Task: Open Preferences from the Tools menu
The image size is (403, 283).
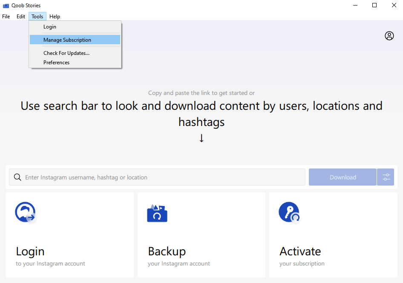Action: pyautogui.click(x=75, y=63)
